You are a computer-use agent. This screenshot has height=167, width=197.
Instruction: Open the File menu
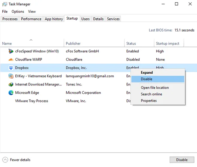click(x=5, y=11)
